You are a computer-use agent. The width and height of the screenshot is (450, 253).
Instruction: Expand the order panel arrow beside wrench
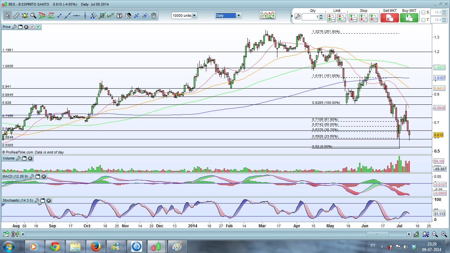click(292, 16)
